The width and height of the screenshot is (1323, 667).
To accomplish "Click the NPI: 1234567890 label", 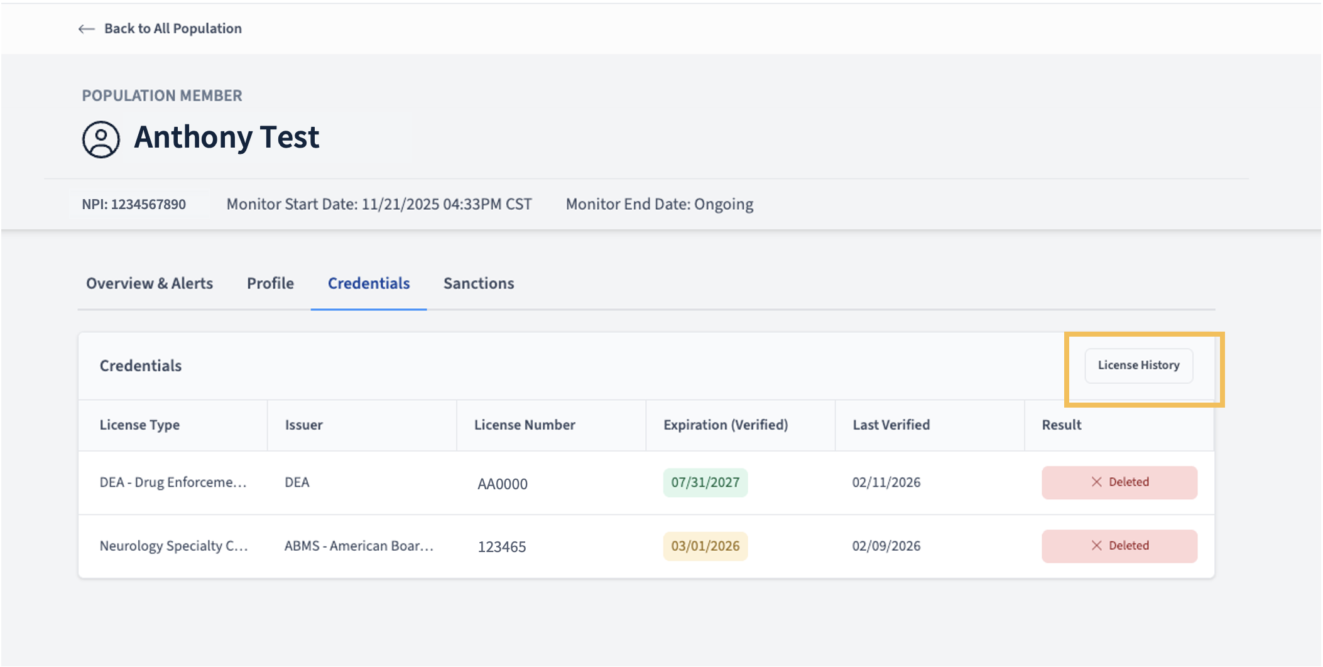I will pyautogui.click(x=134, y=204).
